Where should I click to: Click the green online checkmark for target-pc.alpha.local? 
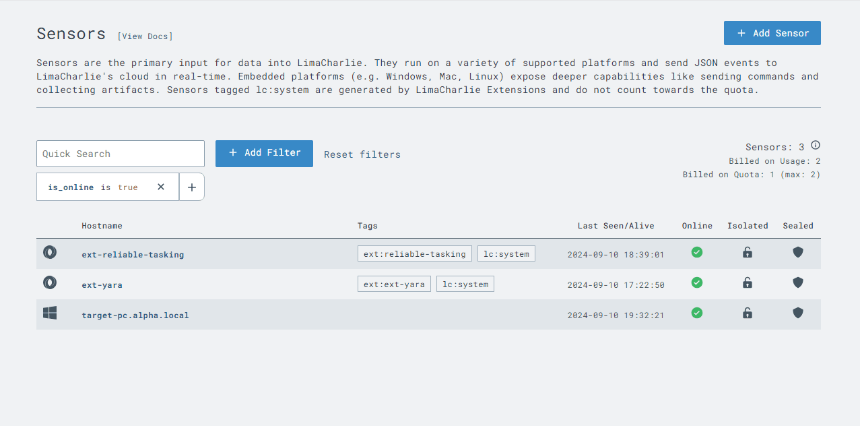(x=697, y=313)
